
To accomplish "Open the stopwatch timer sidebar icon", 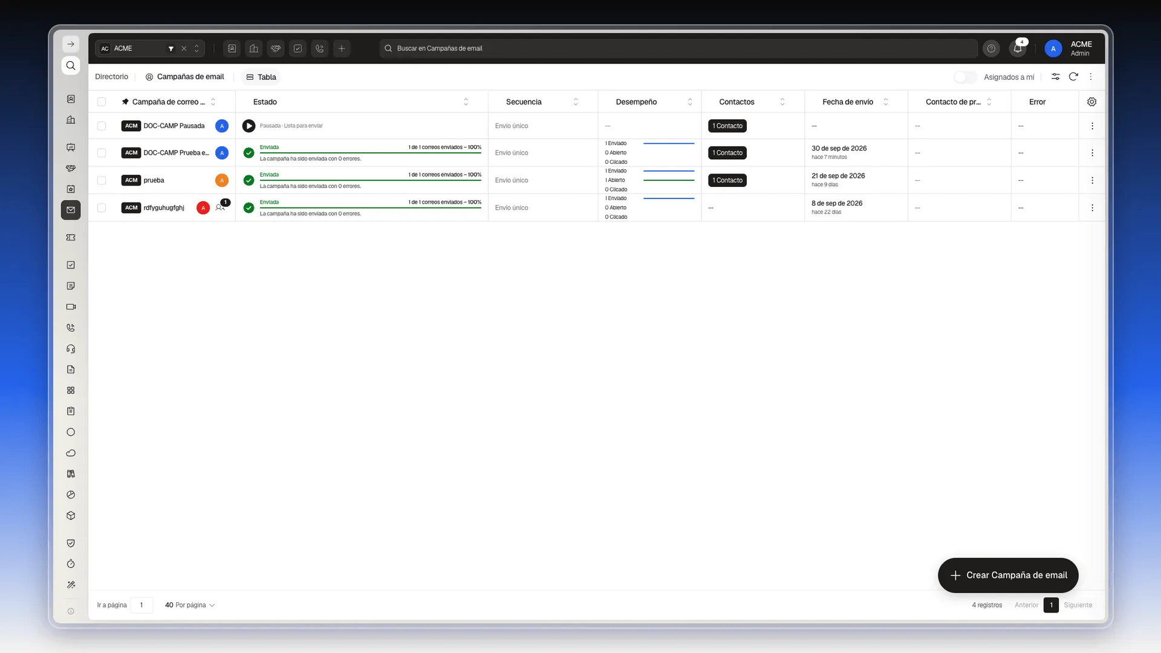I will (x=71, y=564).
